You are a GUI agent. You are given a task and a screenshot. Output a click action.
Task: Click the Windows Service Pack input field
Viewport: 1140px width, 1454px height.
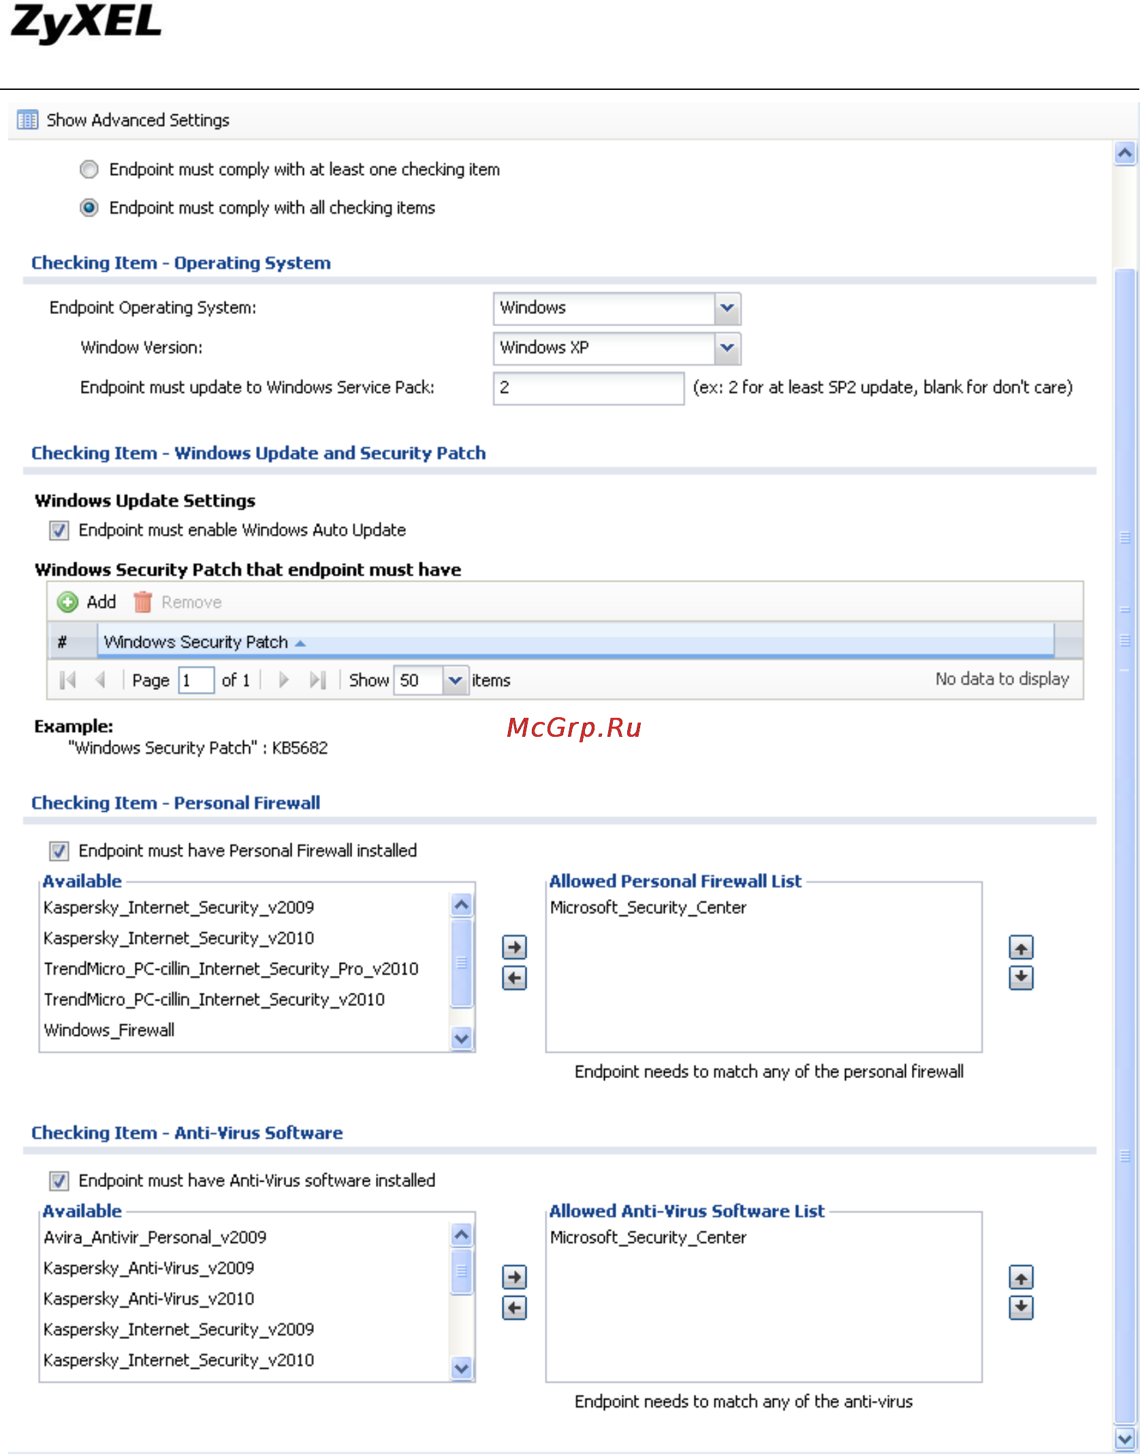[x=588, y=388]
